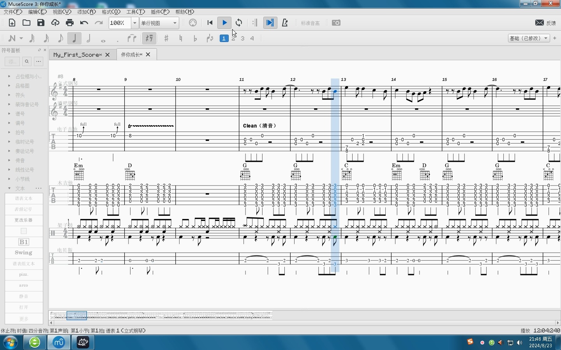Select the quarter note duration
The height and width of the screenshot is (350, 561).
point(74,38)
